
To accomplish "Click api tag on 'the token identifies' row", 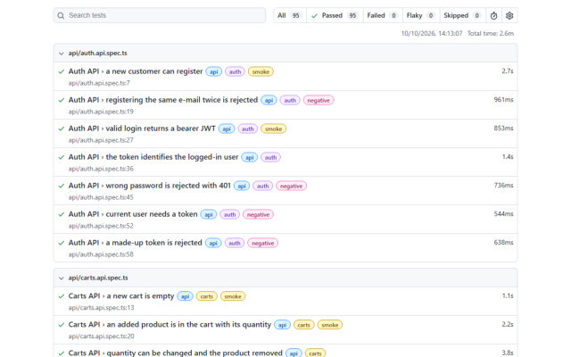I will pos(250,157).
